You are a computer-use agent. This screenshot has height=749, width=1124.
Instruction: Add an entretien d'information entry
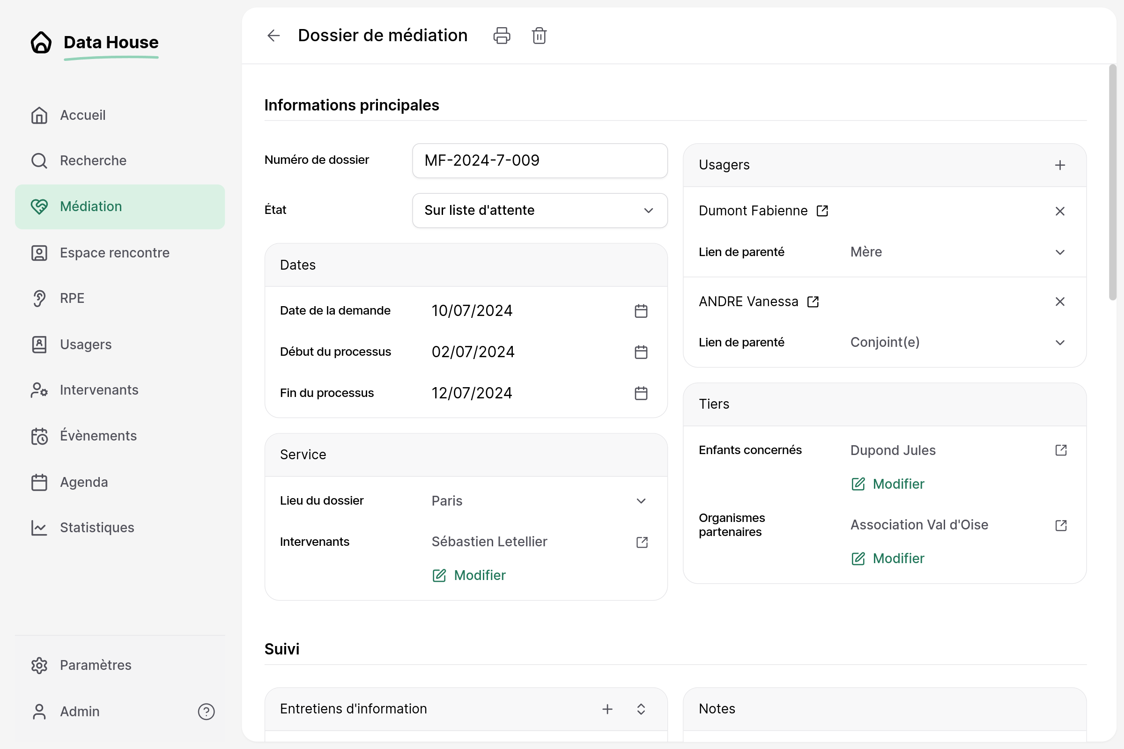[607, 709]
